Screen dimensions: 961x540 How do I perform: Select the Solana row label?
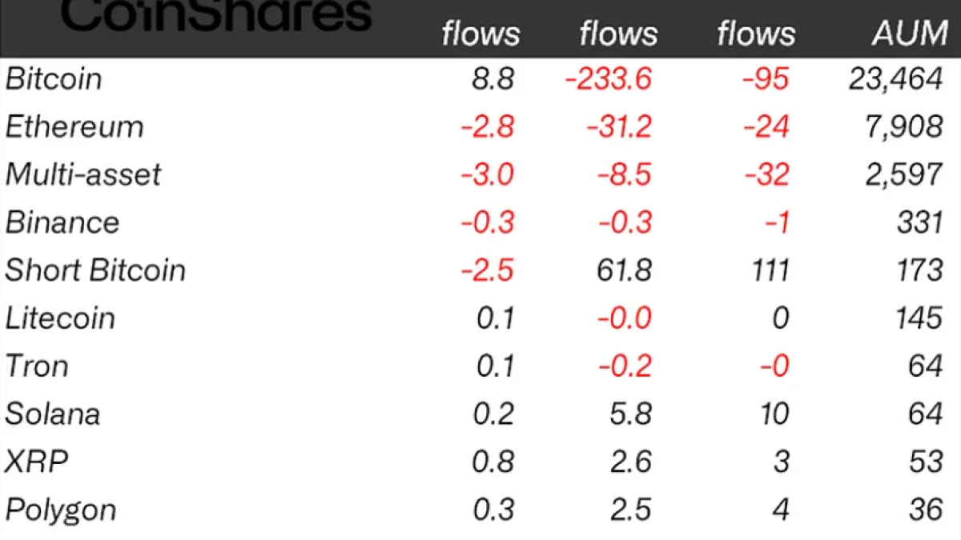click(x=53, y=414)
